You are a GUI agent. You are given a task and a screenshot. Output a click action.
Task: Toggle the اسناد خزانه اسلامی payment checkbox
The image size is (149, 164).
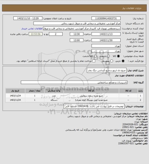pos(94,61)
